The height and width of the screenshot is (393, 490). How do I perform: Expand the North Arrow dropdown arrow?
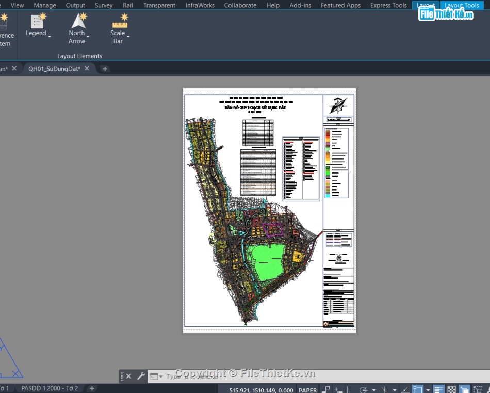[x=88, y=37]
